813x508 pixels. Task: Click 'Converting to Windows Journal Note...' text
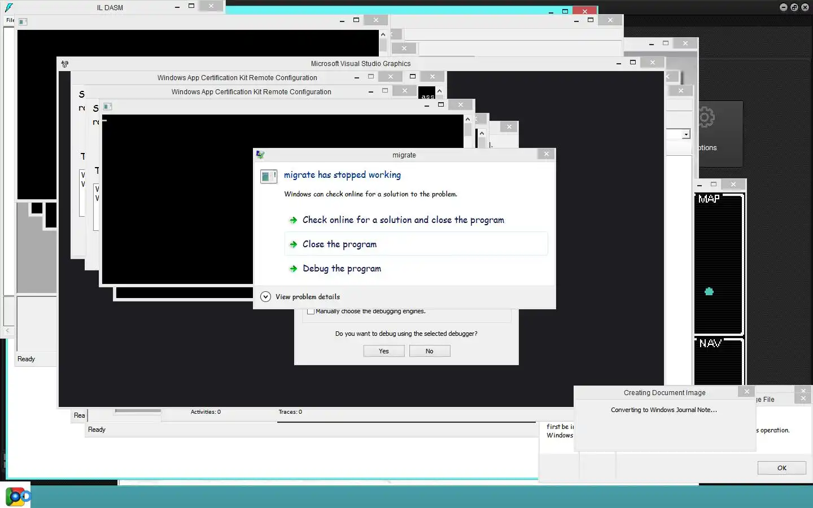(664, 410)
